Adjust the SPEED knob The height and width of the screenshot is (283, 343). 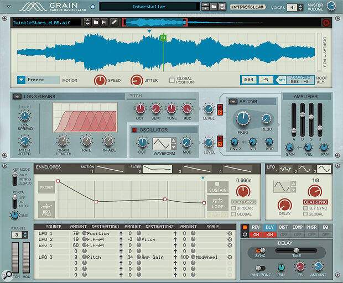(x=100, y=80)
